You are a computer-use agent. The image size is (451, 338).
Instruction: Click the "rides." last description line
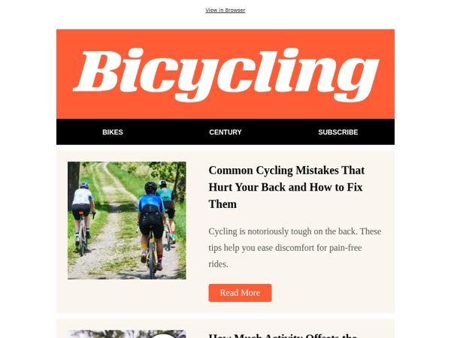click(219, 264)
